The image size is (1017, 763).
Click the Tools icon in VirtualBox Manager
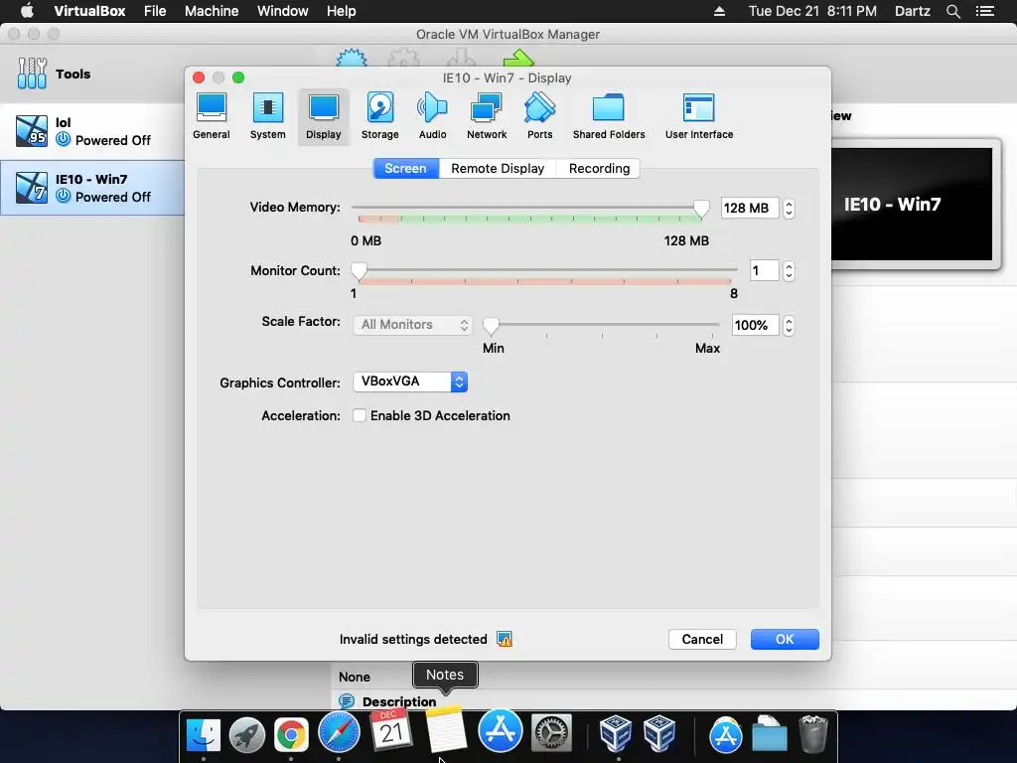(33, 74)
